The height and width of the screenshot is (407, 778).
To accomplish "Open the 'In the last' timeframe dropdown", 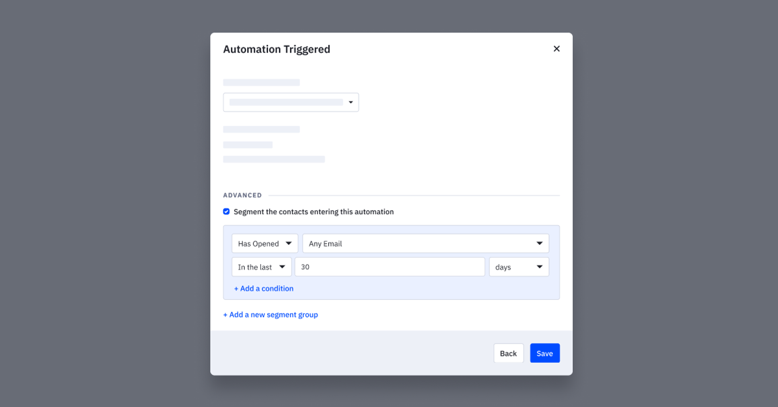I will (262, 267).
